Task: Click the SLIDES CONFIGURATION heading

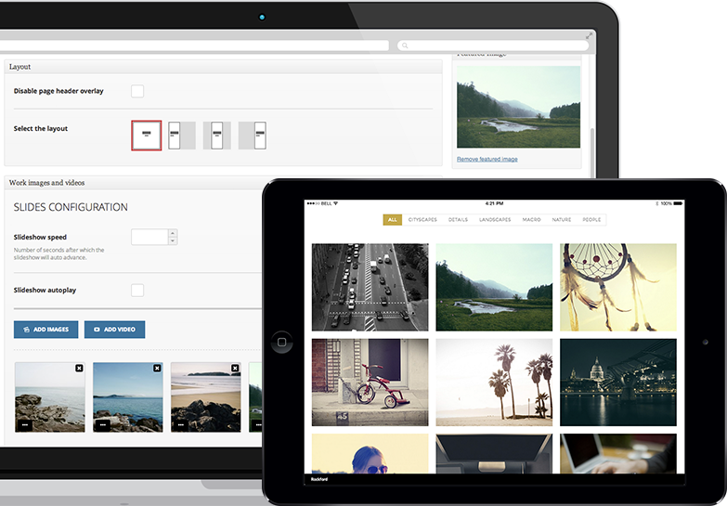Action: [x=71, y=207]
